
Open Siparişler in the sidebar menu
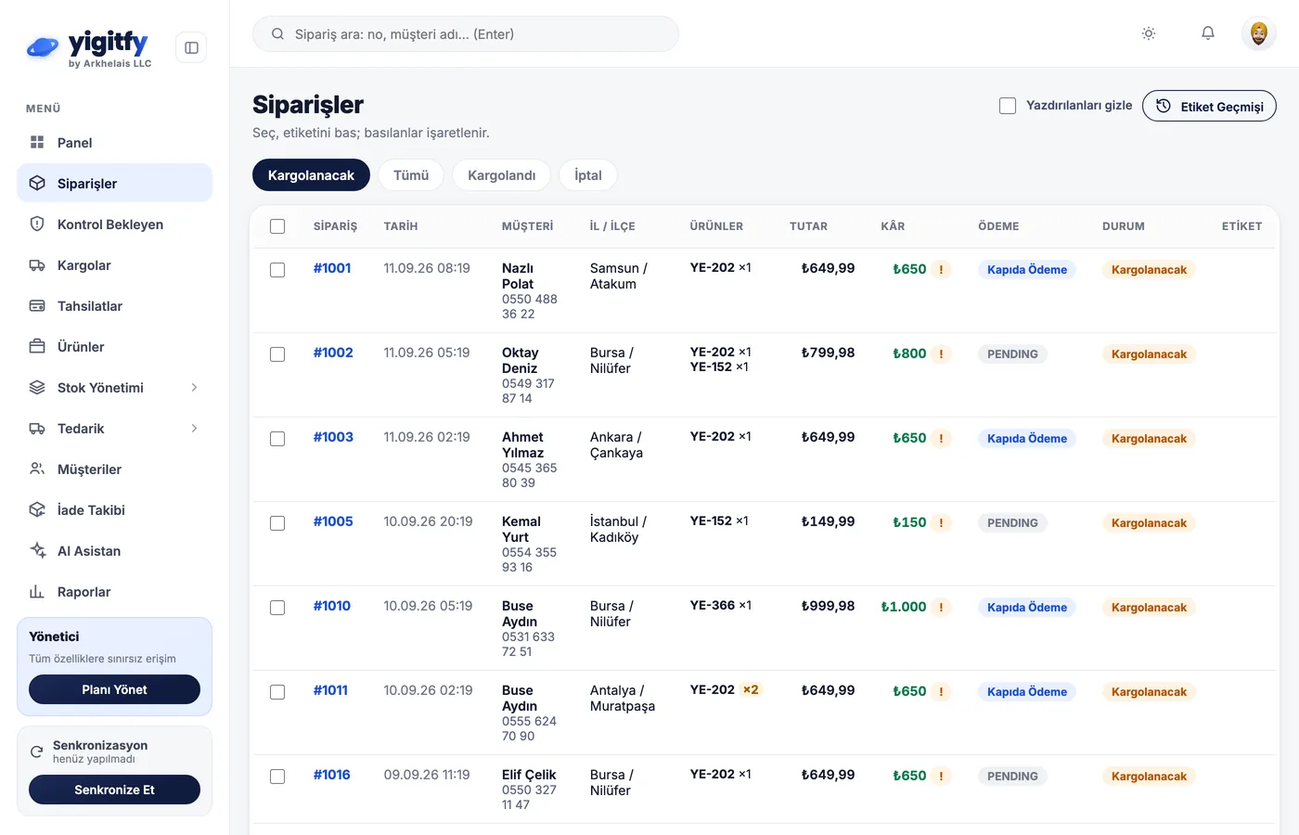[114, 183]
